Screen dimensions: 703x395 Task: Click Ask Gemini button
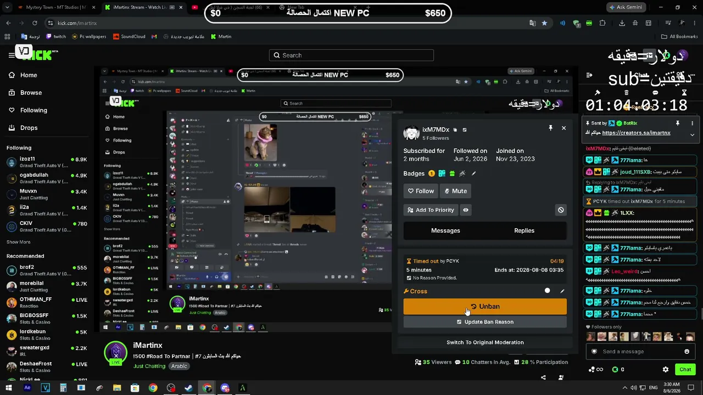626,8
